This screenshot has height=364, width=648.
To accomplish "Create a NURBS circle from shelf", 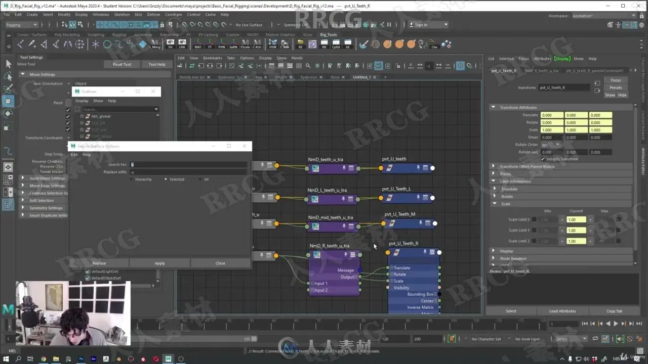I will pos(107,44).
